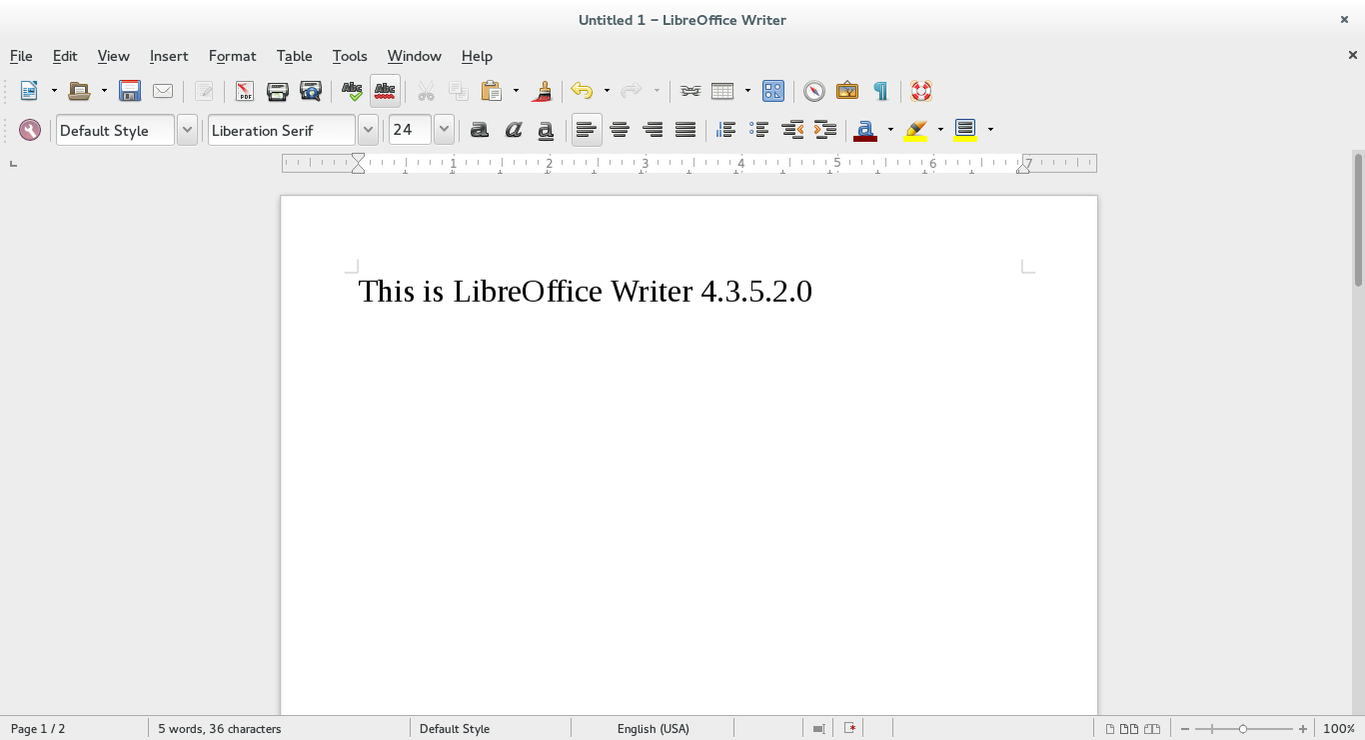The height and width of the screenshot is (740, 1365).
Task: Apply the dark red Font Color
Action: point(865,130)
